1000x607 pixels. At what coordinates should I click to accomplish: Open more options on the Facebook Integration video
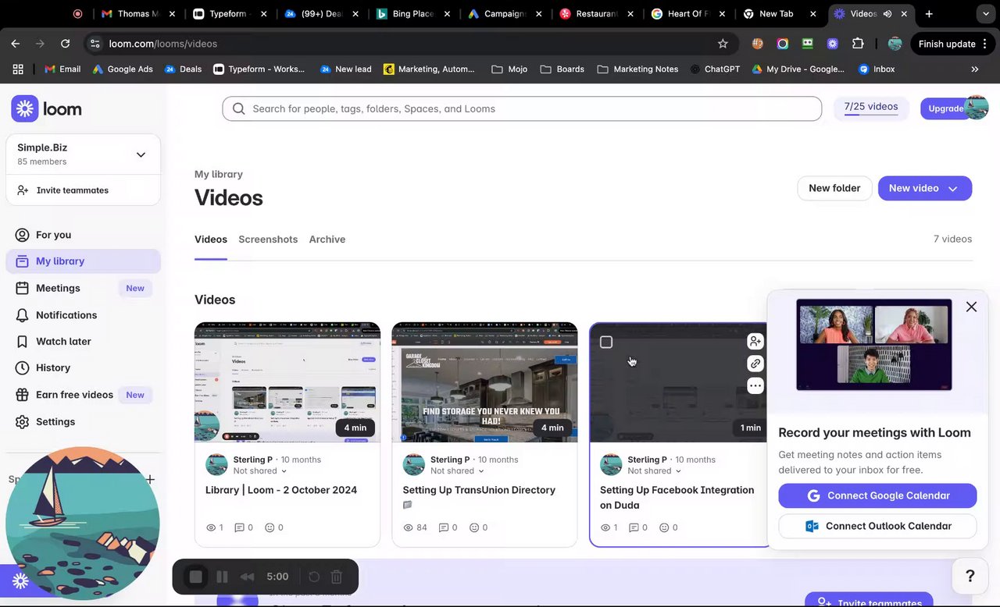[x=755, y=385]
